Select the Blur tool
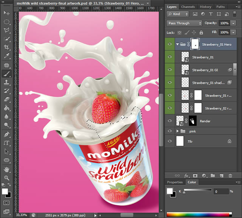The image size is (242, 218). (6, 116)
